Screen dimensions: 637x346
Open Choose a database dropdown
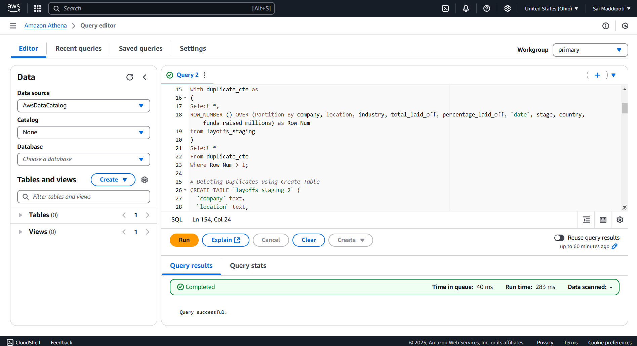84,159
